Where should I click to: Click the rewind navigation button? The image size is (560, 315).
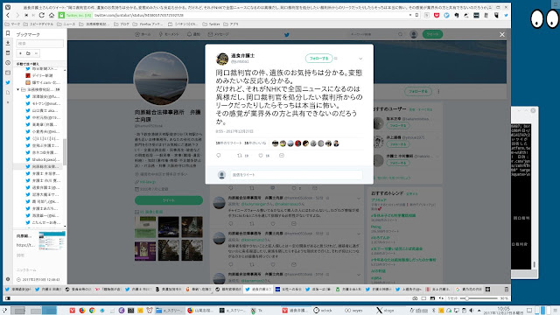(26, 16)
